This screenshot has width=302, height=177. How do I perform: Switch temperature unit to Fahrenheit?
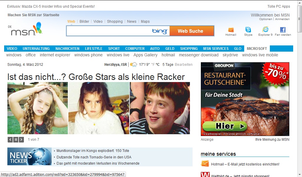[x=153, y=65]
